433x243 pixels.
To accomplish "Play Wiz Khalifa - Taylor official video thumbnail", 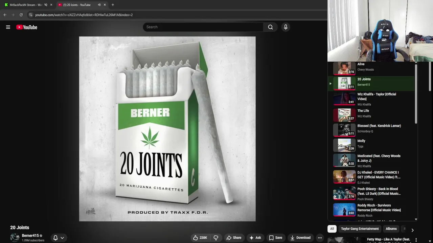I will tap(344, 99).
